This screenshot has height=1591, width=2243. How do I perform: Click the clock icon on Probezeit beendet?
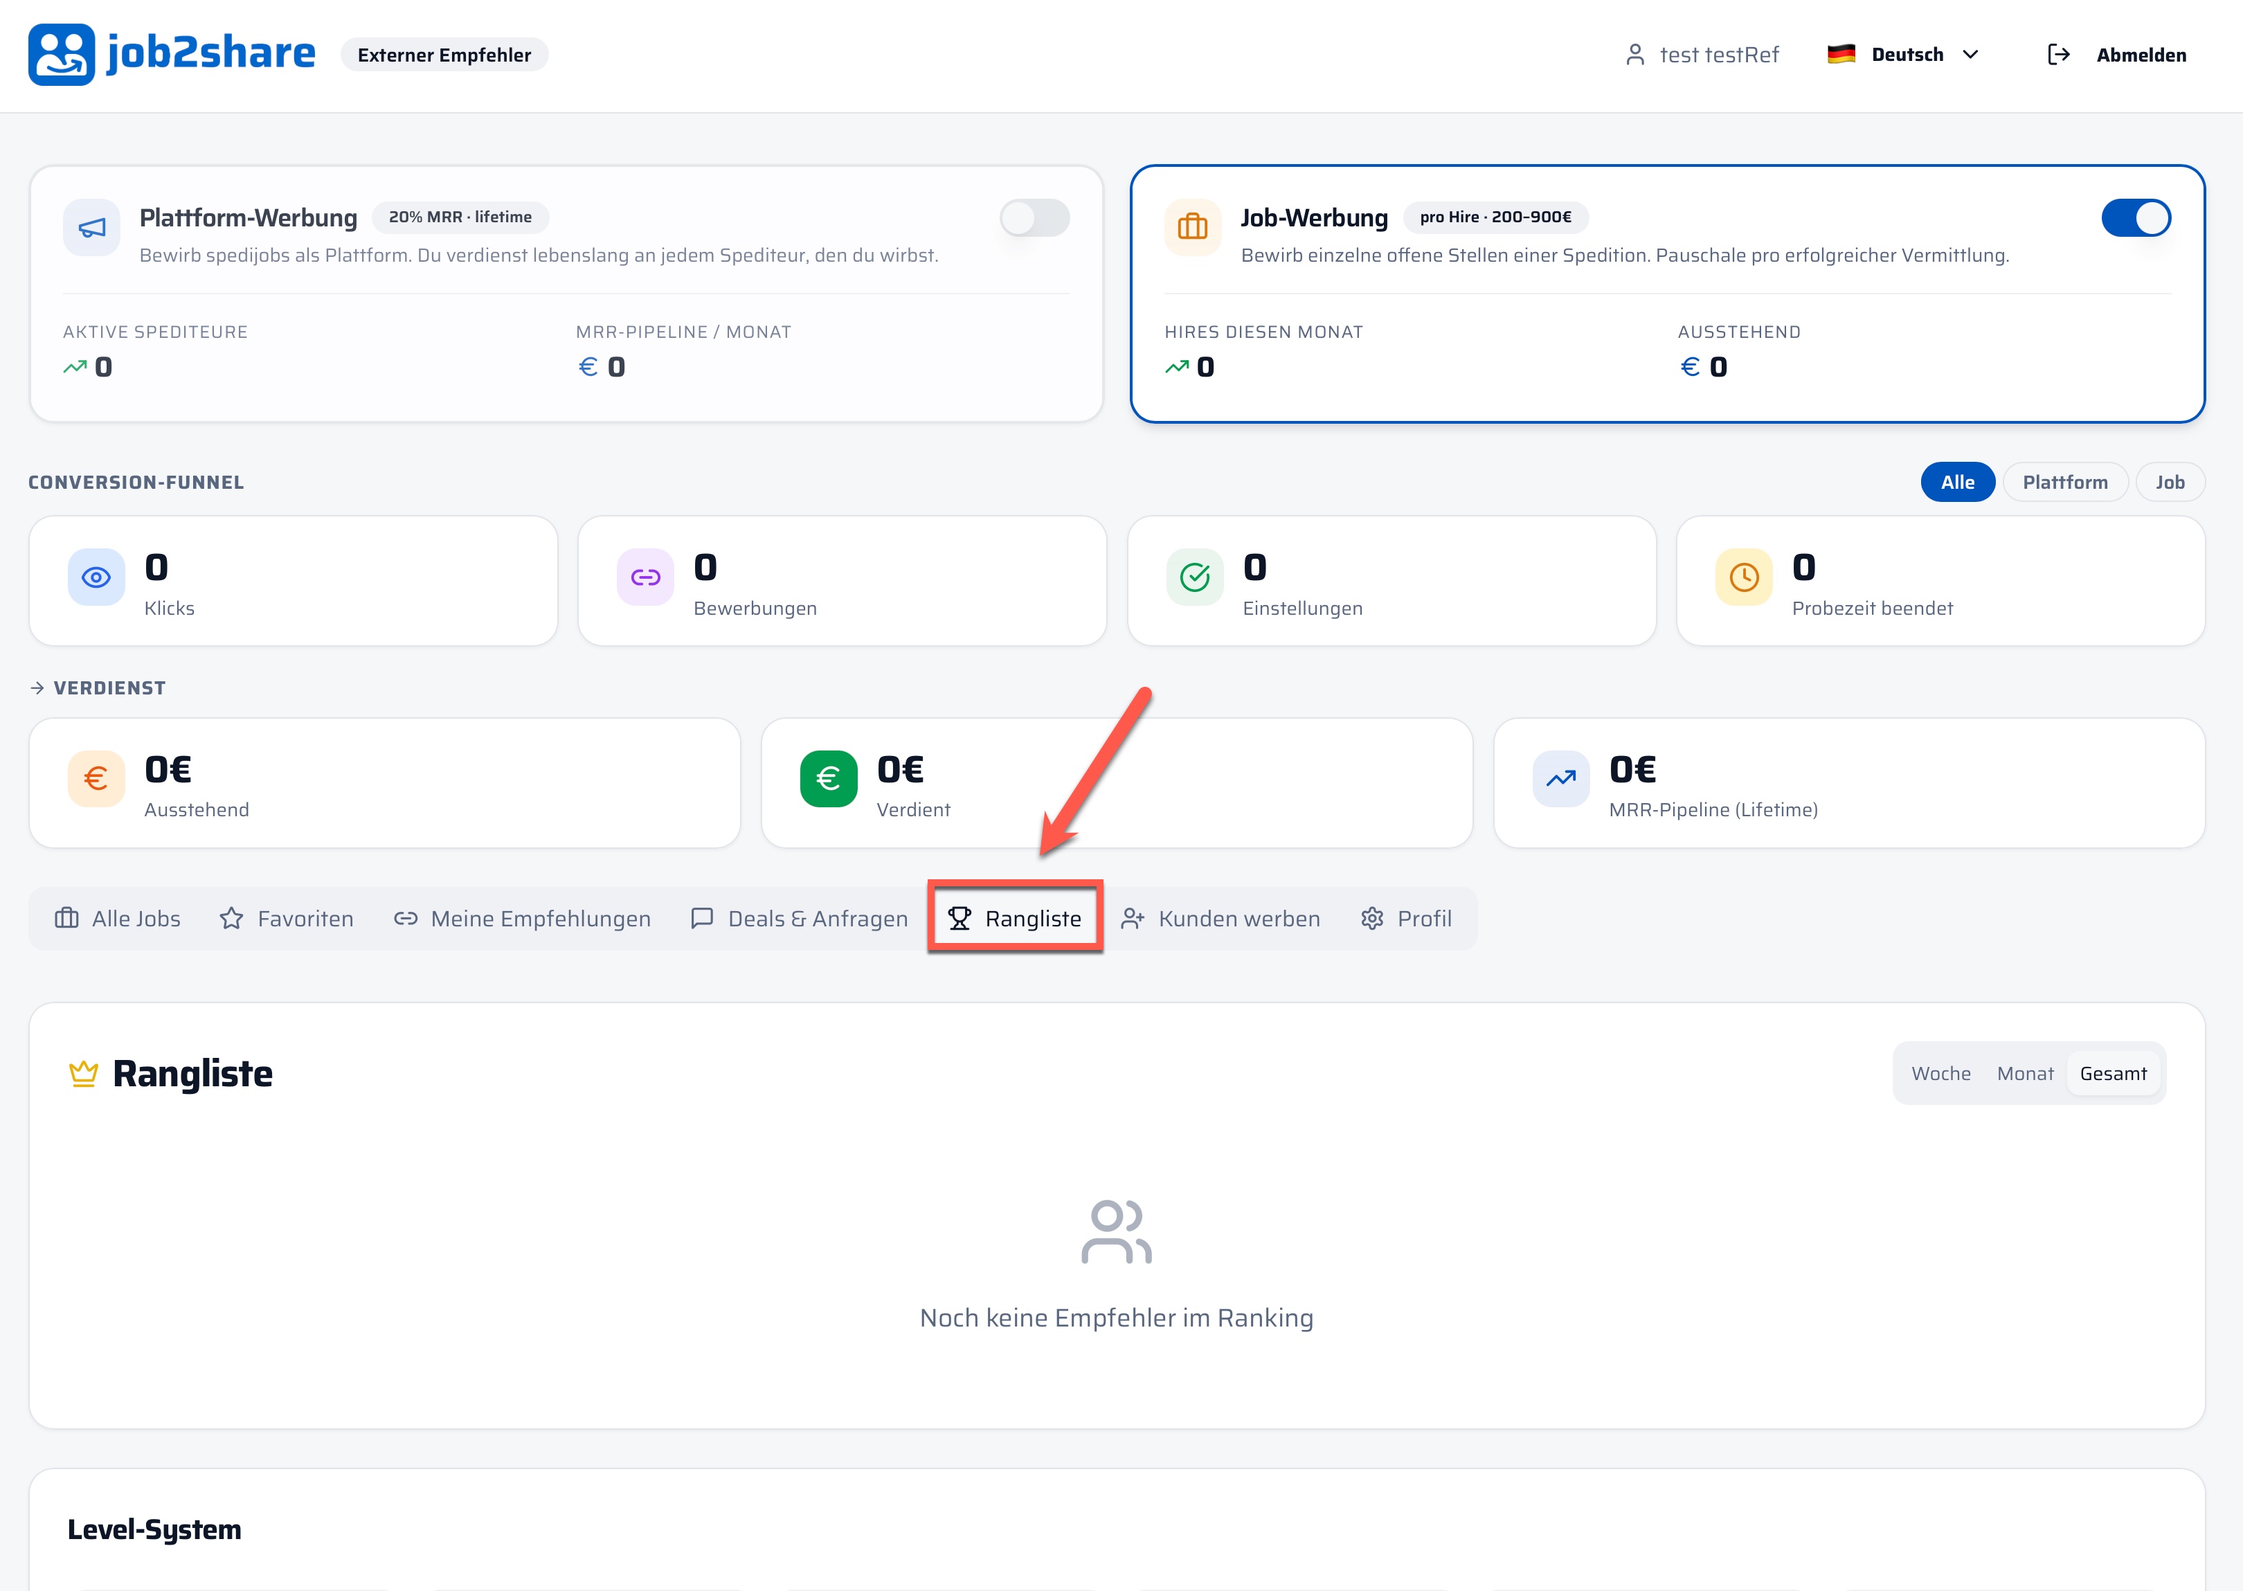coord(1743,577)
